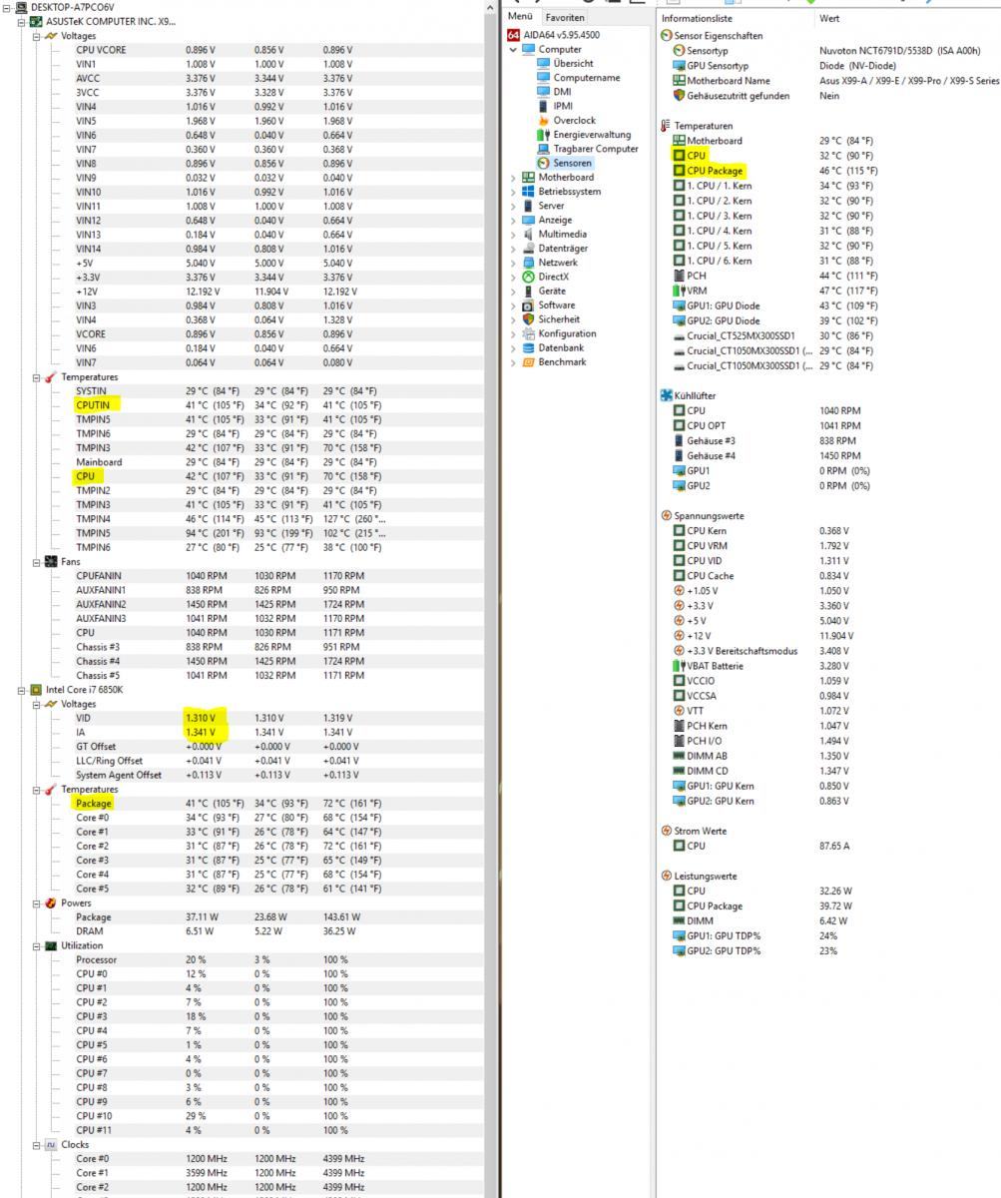Click the Spannungswerte section icon
The width and height of the screenshot is (1001, 1198).
(x=667, y=516)
